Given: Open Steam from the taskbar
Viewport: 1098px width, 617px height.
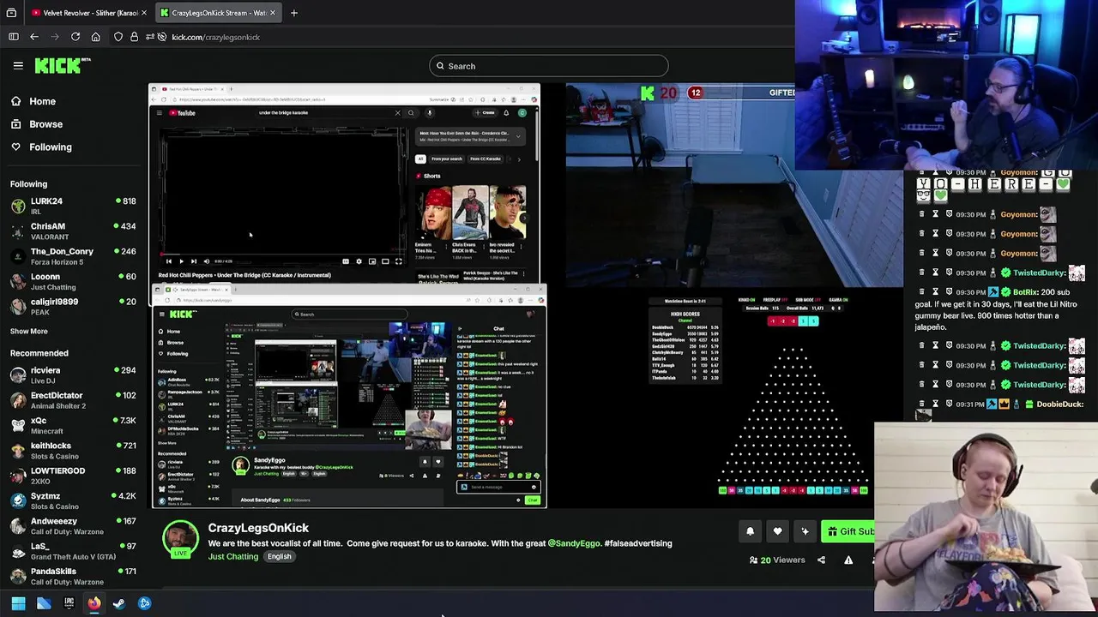Looking at the screenshot, I should point(119,603).
